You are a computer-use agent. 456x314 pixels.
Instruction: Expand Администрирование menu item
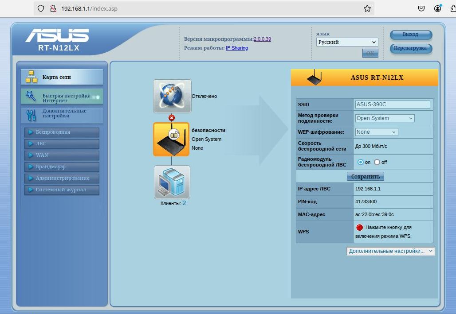tap(62, 178)
